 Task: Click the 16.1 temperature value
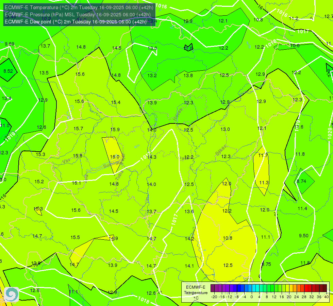(x=77, y=183)
